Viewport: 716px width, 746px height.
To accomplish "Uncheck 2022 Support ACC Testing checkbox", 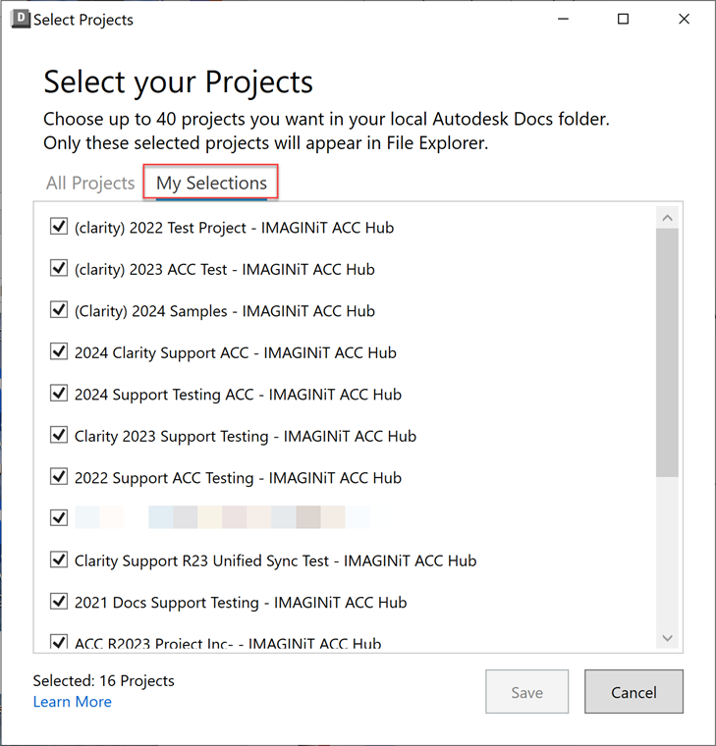I will 58,478.
